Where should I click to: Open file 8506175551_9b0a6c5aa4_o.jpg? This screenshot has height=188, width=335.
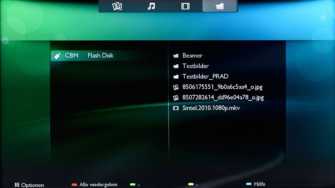coord(222,87)
